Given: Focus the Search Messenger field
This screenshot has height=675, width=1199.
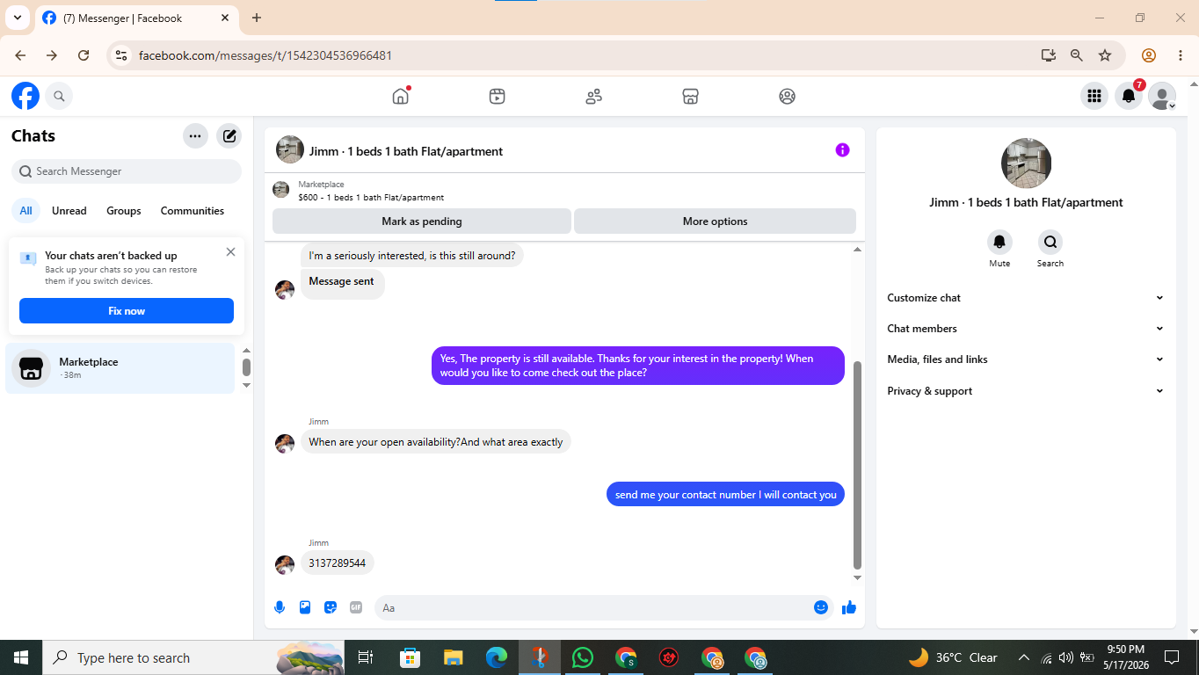Looking at the screenshot, I should click(x=127, y=171).
